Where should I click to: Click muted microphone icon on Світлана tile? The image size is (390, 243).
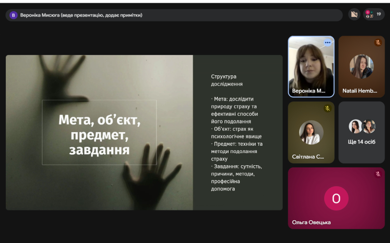click(328, 108)
